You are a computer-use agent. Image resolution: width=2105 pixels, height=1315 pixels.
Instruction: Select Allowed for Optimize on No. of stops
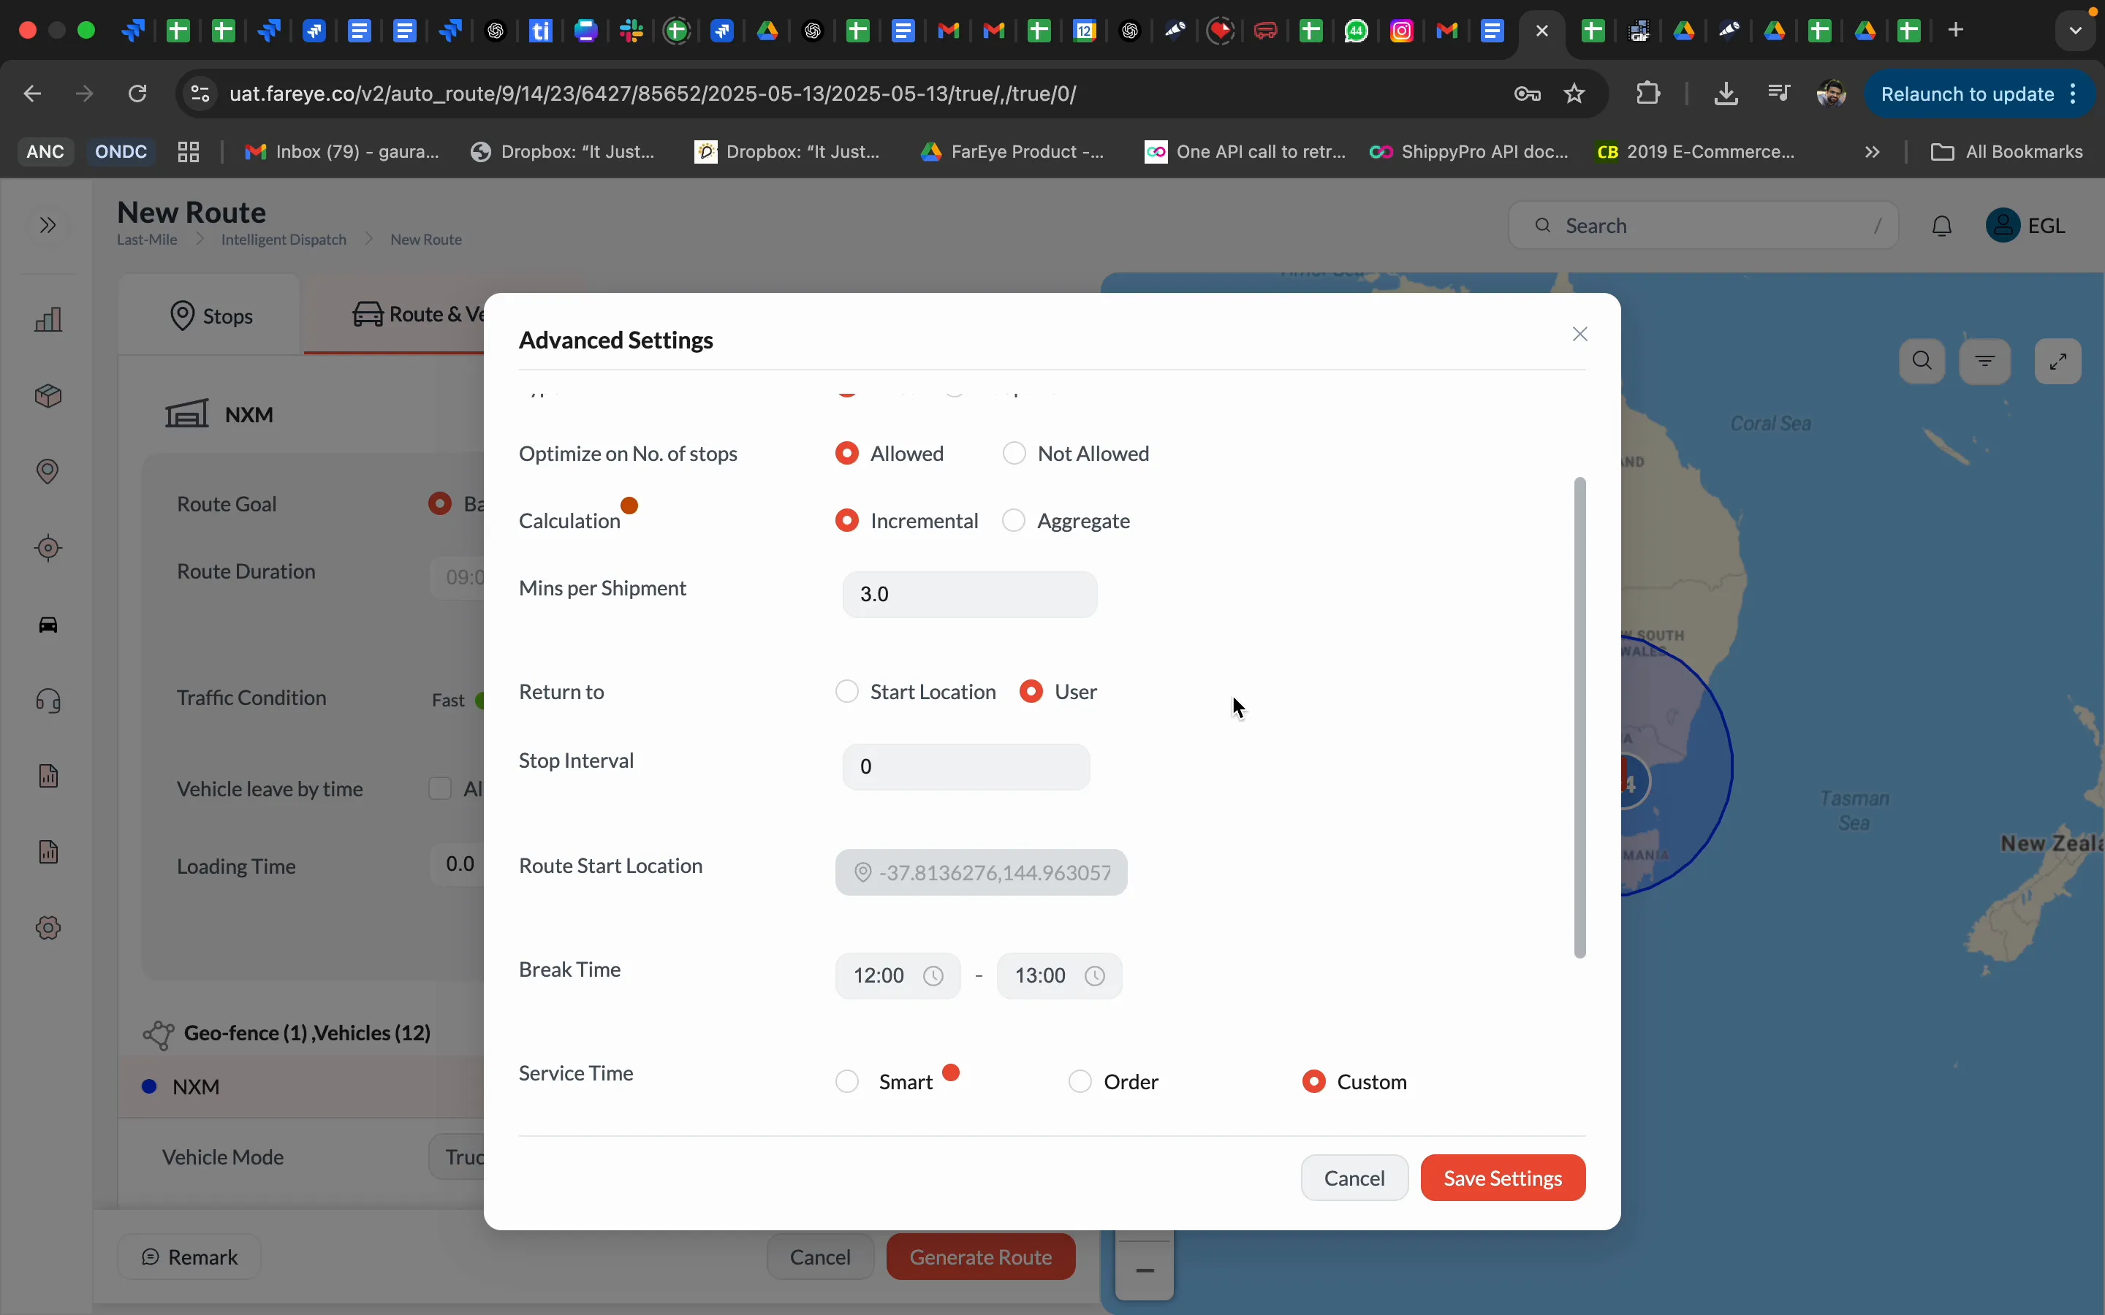(847, 453)
